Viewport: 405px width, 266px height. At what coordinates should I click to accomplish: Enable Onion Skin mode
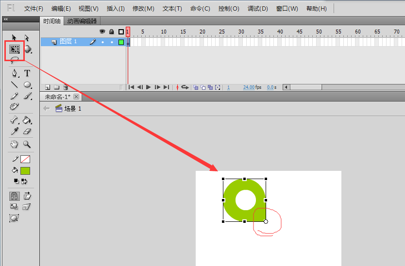[x=196, y=87]
